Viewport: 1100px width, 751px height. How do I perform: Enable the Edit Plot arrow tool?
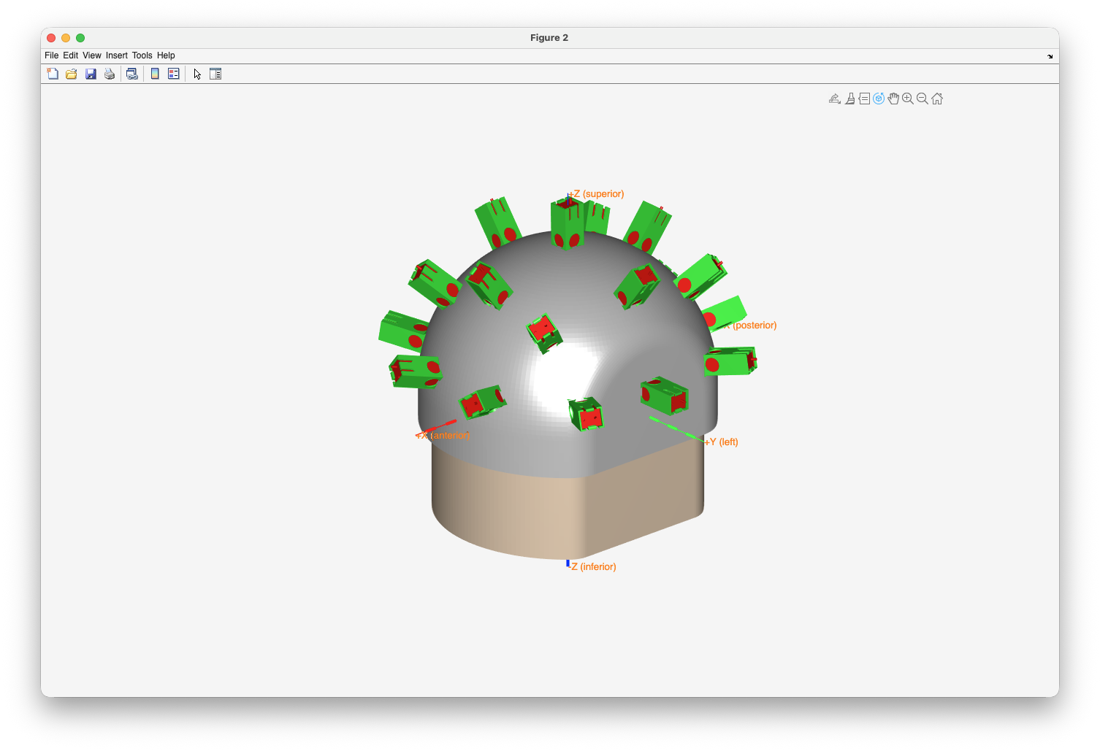pos(197,74)
